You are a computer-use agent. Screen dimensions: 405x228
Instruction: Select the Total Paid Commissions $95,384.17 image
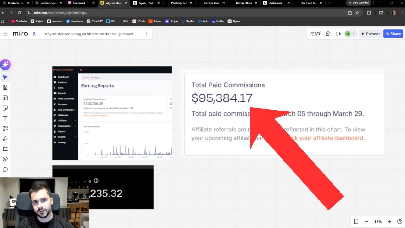click(282, 113)
